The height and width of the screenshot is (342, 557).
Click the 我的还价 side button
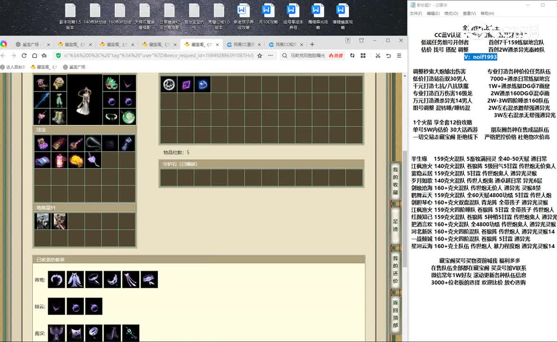tap(395, 269)
